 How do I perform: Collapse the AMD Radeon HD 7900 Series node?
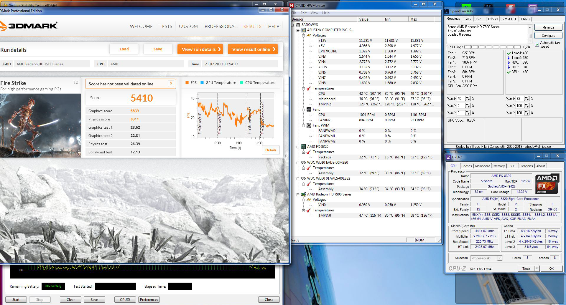[x=298, y=194]
